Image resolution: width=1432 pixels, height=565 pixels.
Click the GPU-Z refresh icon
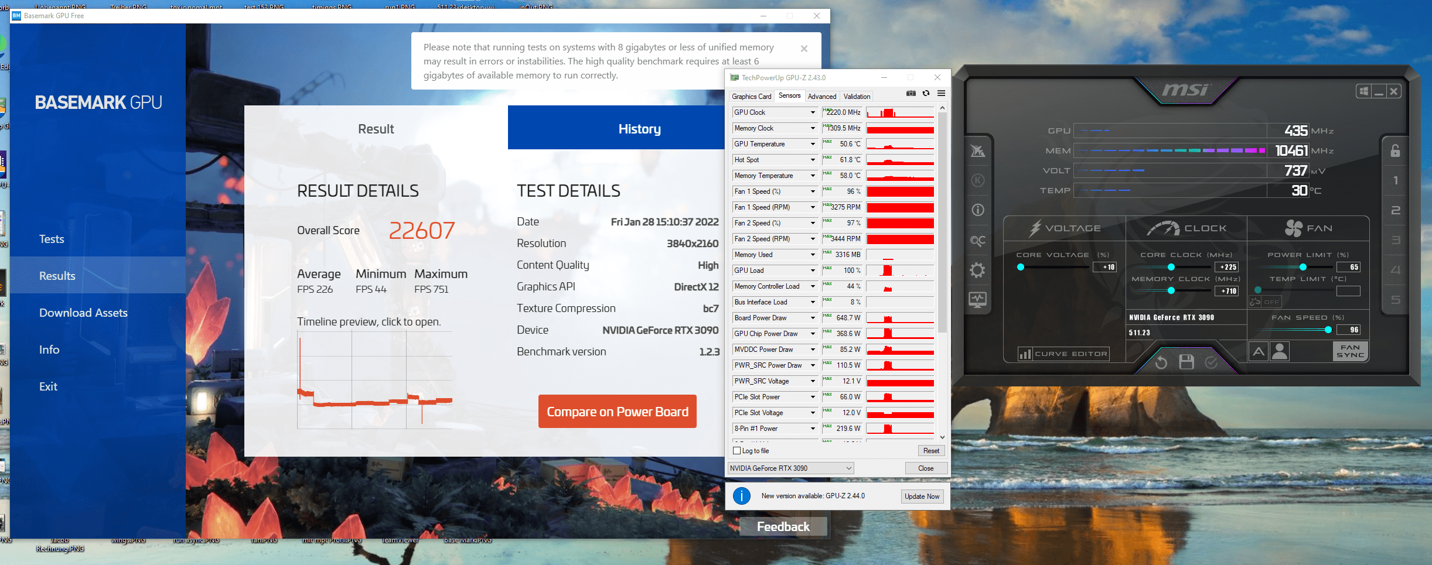(926, 93)
